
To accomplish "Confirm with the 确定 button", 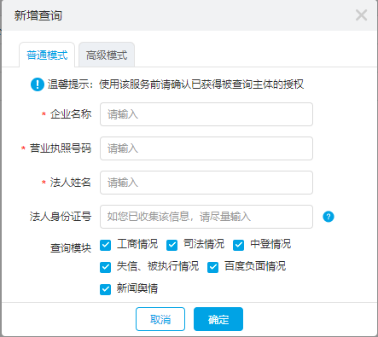I will click(x=218, y=319).
